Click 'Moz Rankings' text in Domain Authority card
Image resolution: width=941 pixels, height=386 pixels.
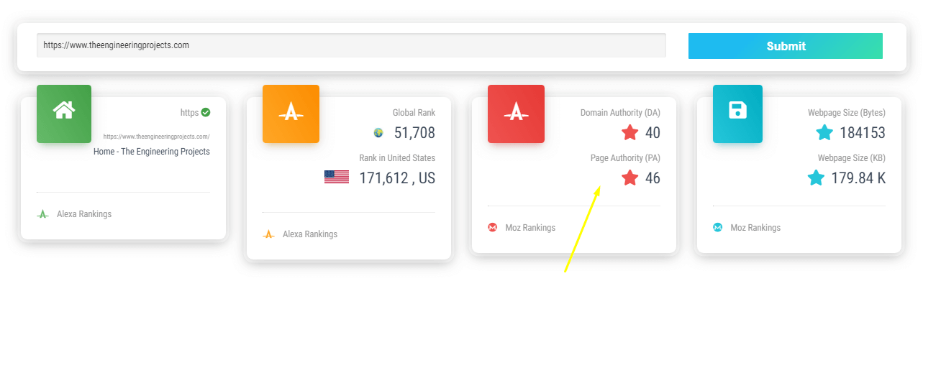tap(530, 228)
